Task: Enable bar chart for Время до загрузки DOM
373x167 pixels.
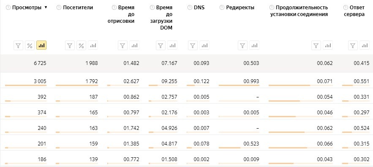Action: coord(172,46)
